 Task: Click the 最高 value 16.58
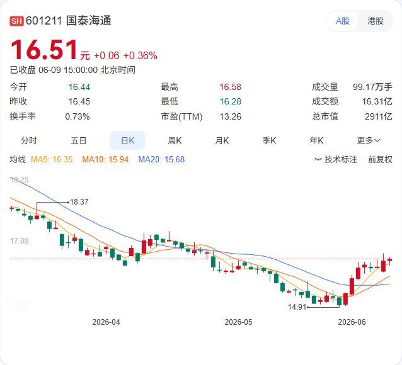(230, 87)
